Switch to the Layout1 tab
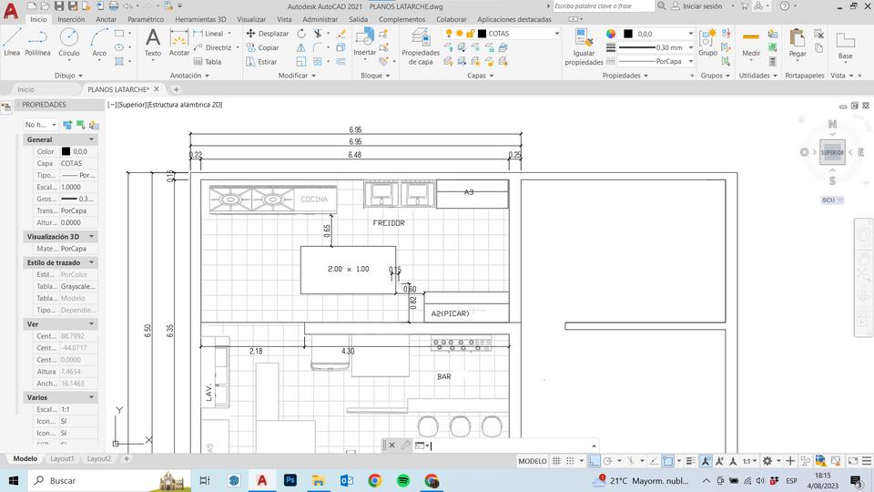 coord(61,459)
